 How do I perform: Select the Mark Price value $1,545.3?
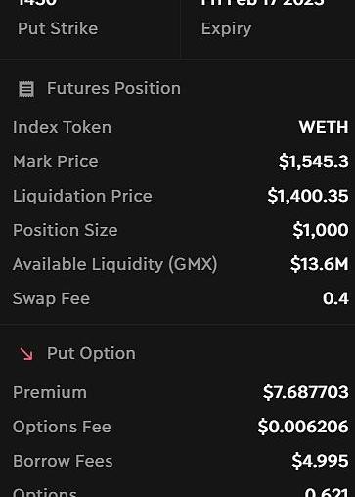tap(314, 161)
